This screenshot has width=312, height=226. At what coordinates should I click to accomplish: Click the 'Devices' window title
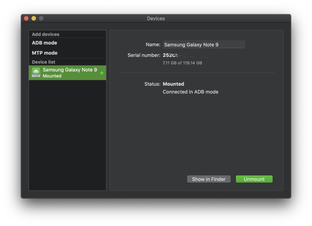(156, 19)
